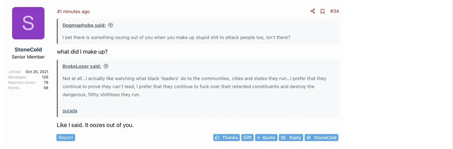
Task: Click the "Dogmaphobe said:" quote link
Action: pyautogui.click(x=84, y=25)
